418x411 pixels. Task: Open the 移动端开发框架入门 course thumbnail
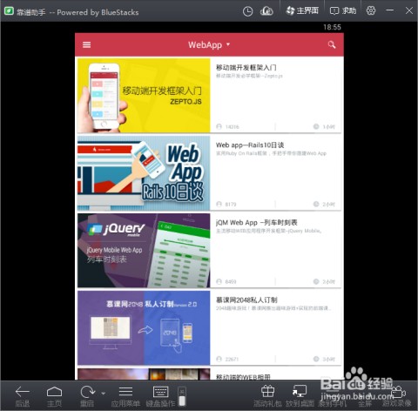point(144,95)
